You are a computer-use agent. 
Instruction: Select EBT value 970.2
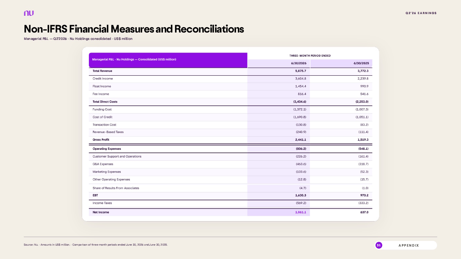(x=364, y=195)
